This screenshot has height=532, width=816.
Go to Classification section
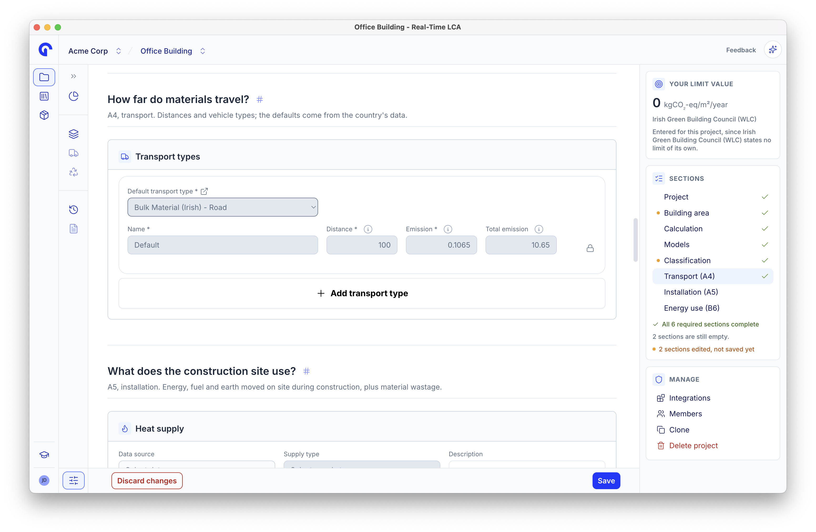coord(712,260)
